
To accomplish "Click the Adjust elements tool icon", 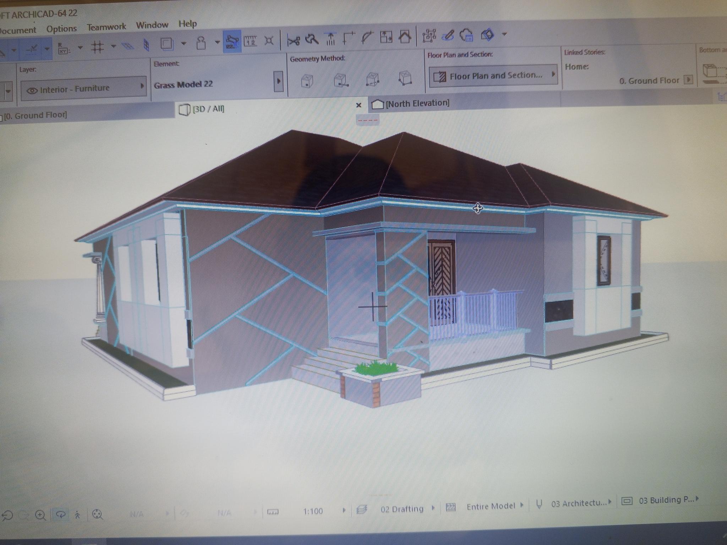I will click(330, 39).
